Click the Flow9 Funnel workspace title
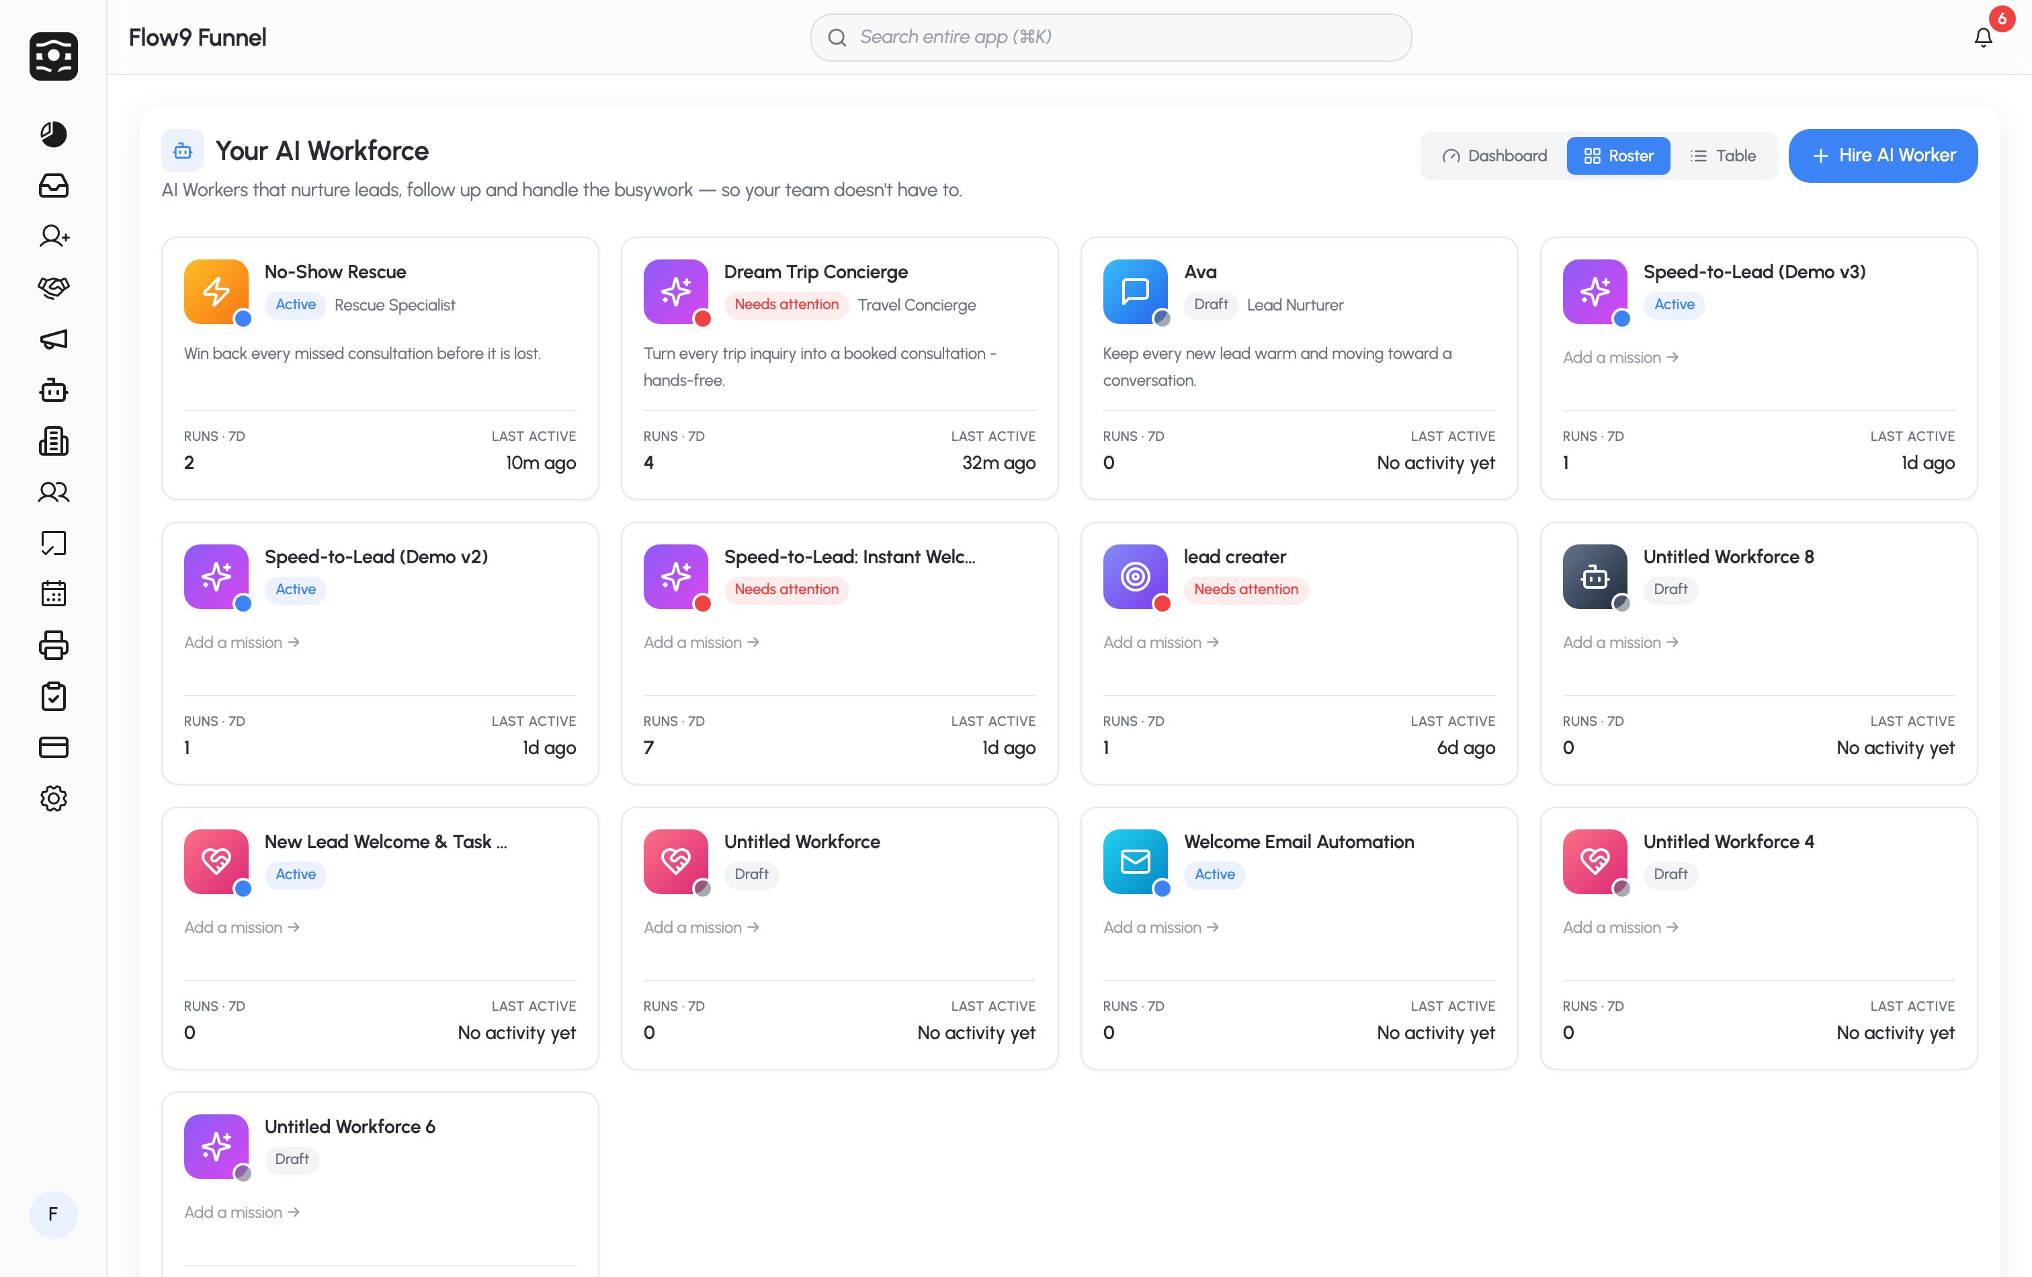 click(x=198, y=37)
